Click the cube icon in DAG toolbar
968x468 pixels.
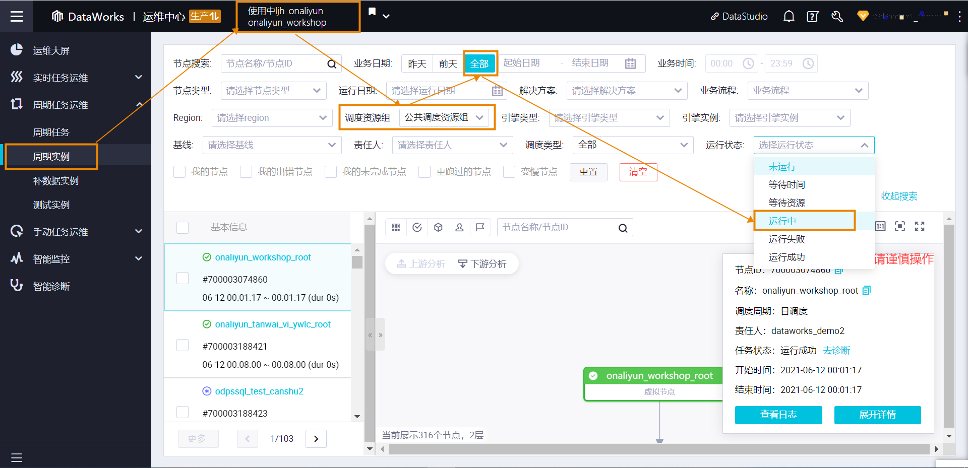point(438,227)
